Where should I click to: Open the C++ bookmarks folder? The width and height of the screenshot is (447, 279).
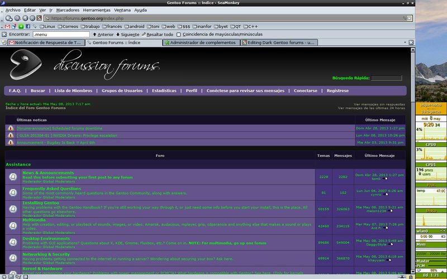[x=250, y=26]
